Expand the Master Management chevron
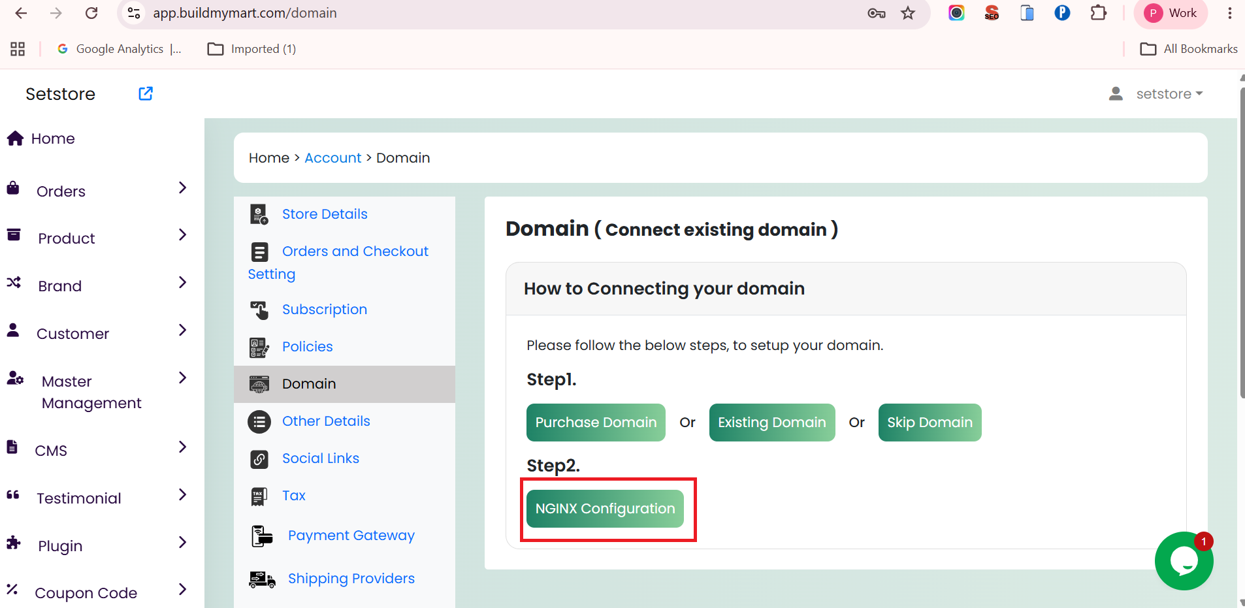 tap(183, 378)
